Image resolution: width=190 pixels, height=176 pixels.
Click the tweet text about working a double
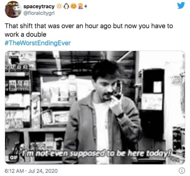coord(89,30)
